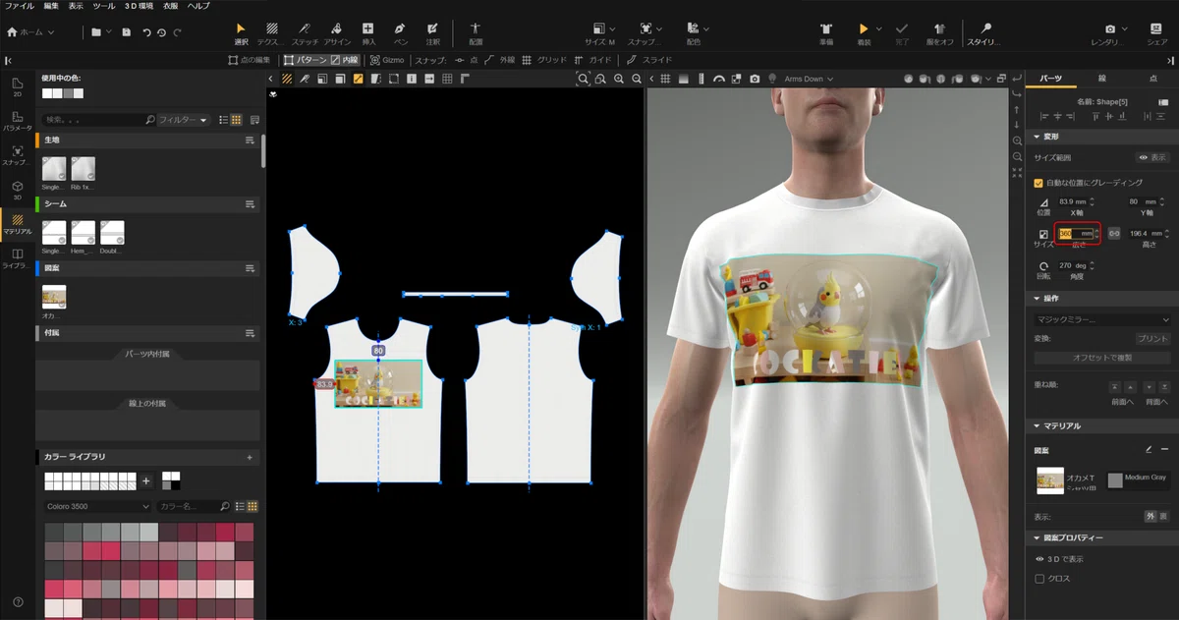Click the 線上の付属 button
Image resolution: width=1179 pixels, height=620 pixels.
pos(148,403)
